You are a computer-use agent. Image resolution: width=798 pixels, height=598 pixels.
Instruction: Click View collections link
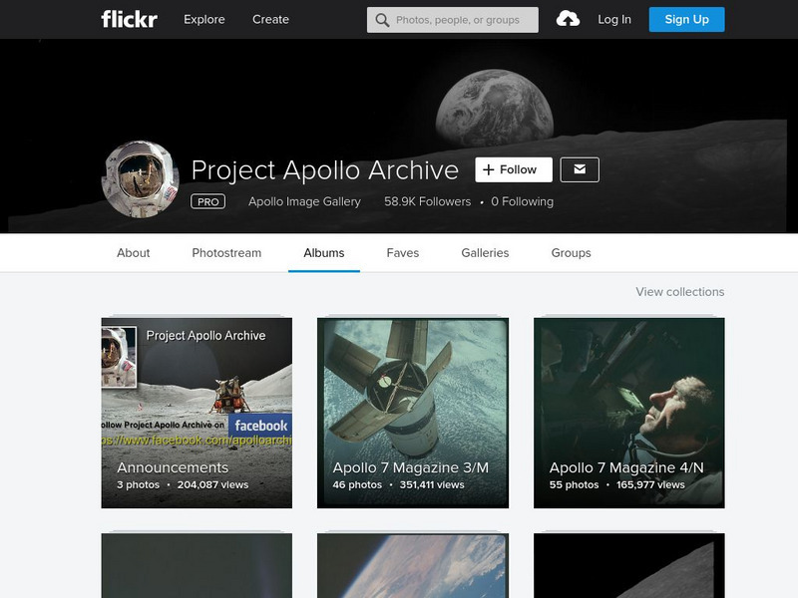tap(680, 292)
